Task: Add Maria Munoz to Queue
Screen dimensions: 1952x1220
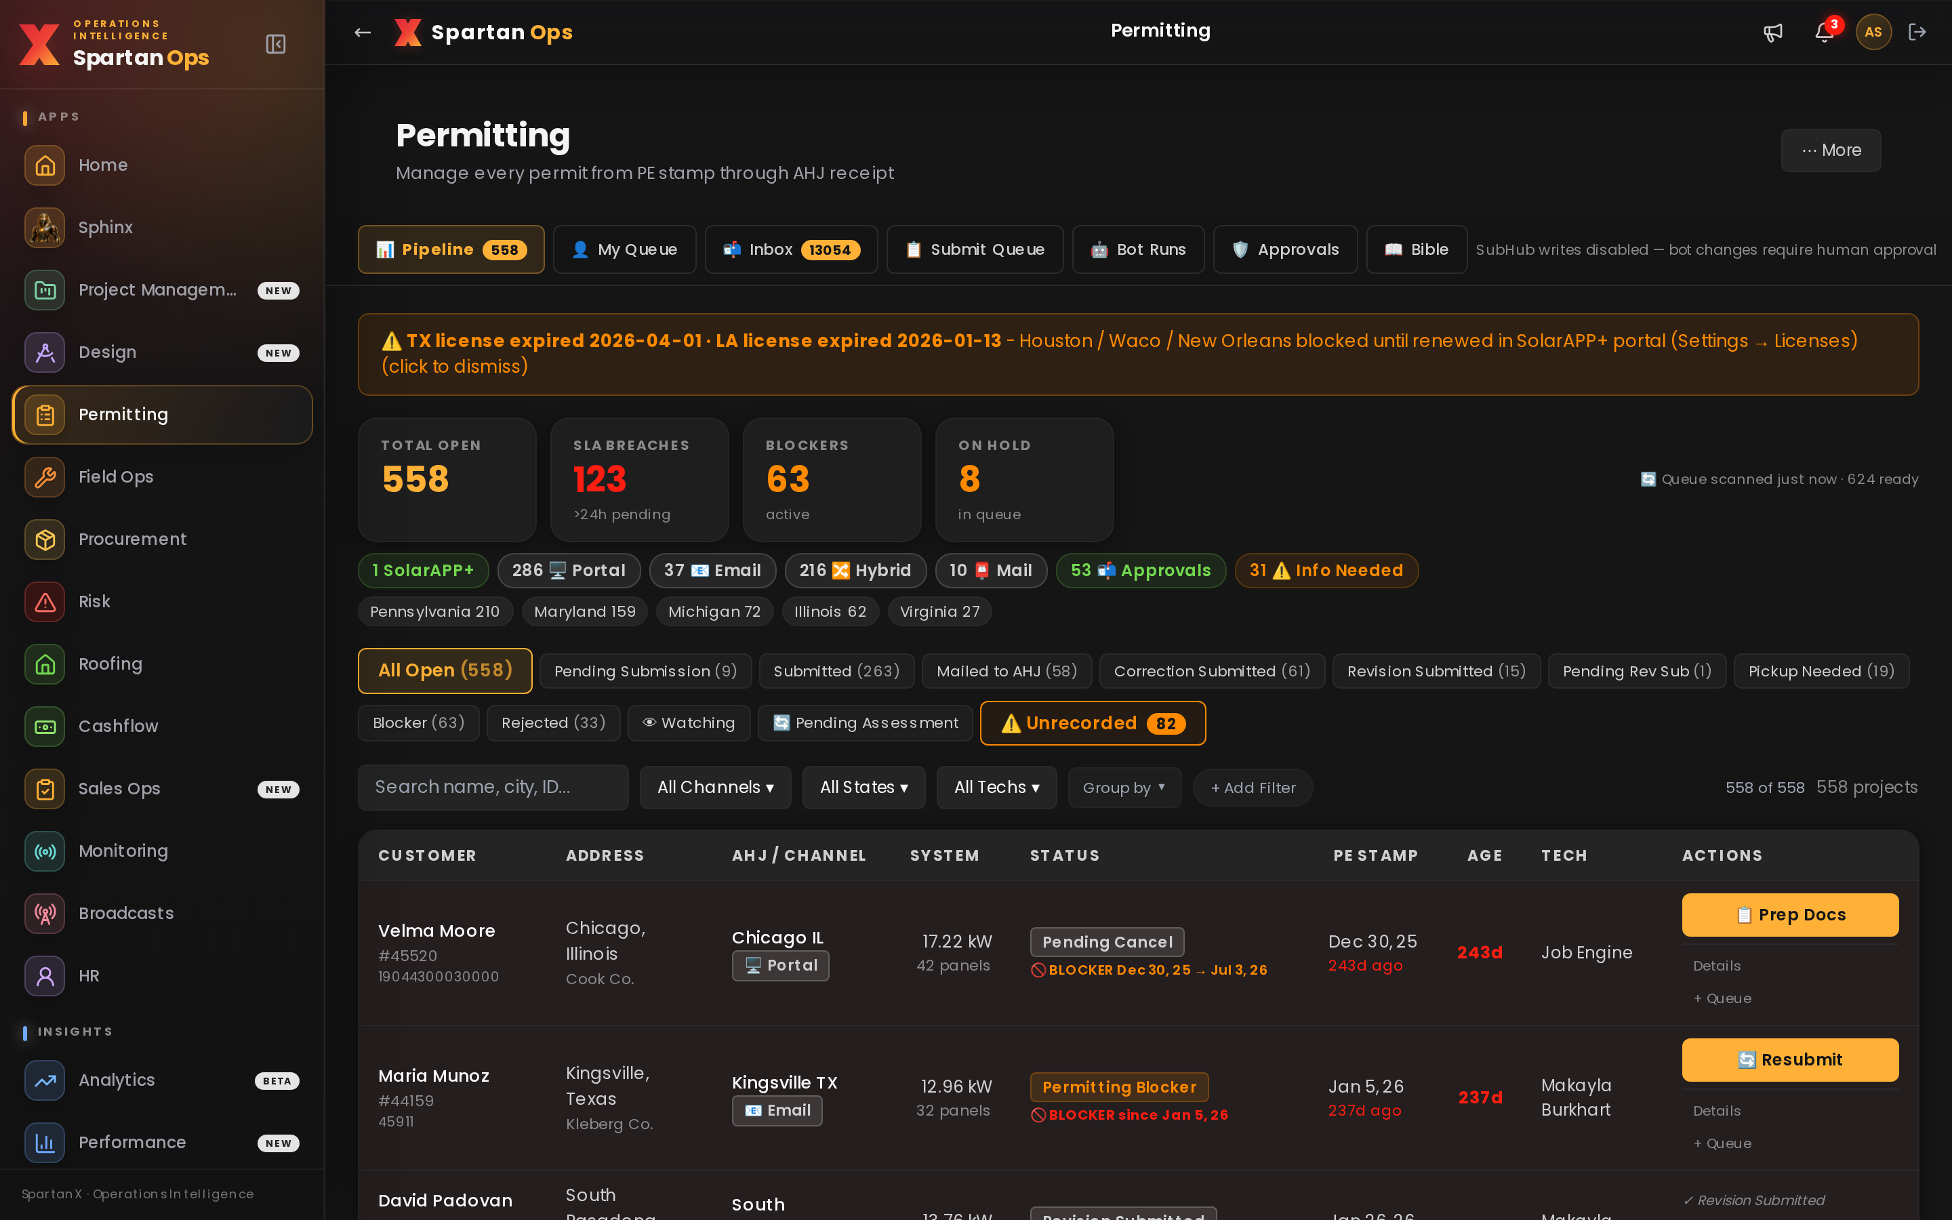Action: point(1722,1143)
